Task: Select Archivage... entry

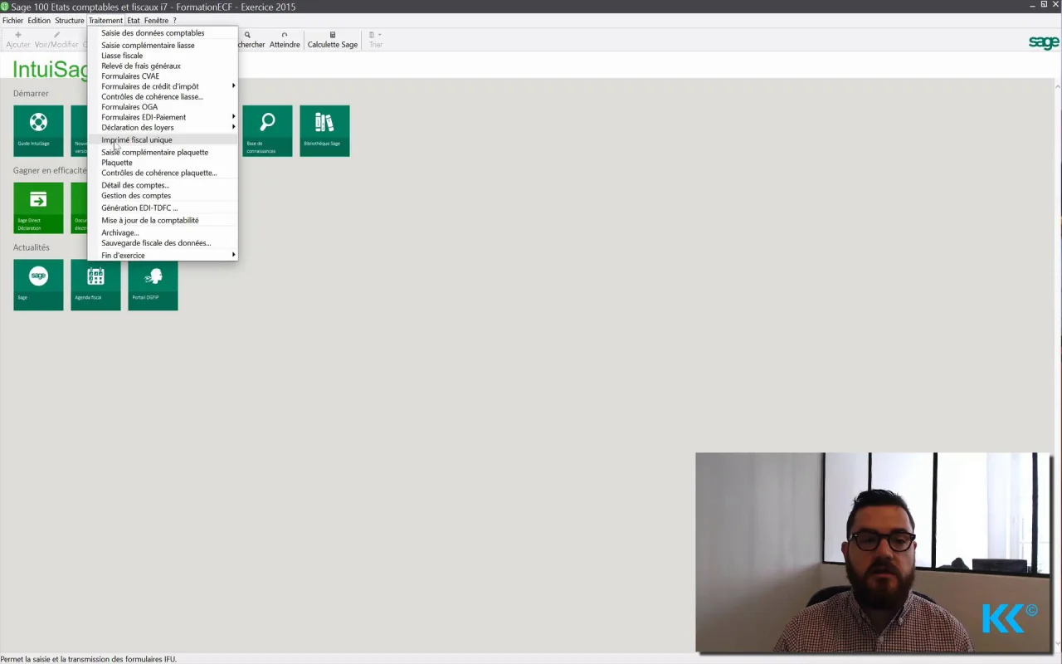Action: pyautogui.click(x=163, y=233)
